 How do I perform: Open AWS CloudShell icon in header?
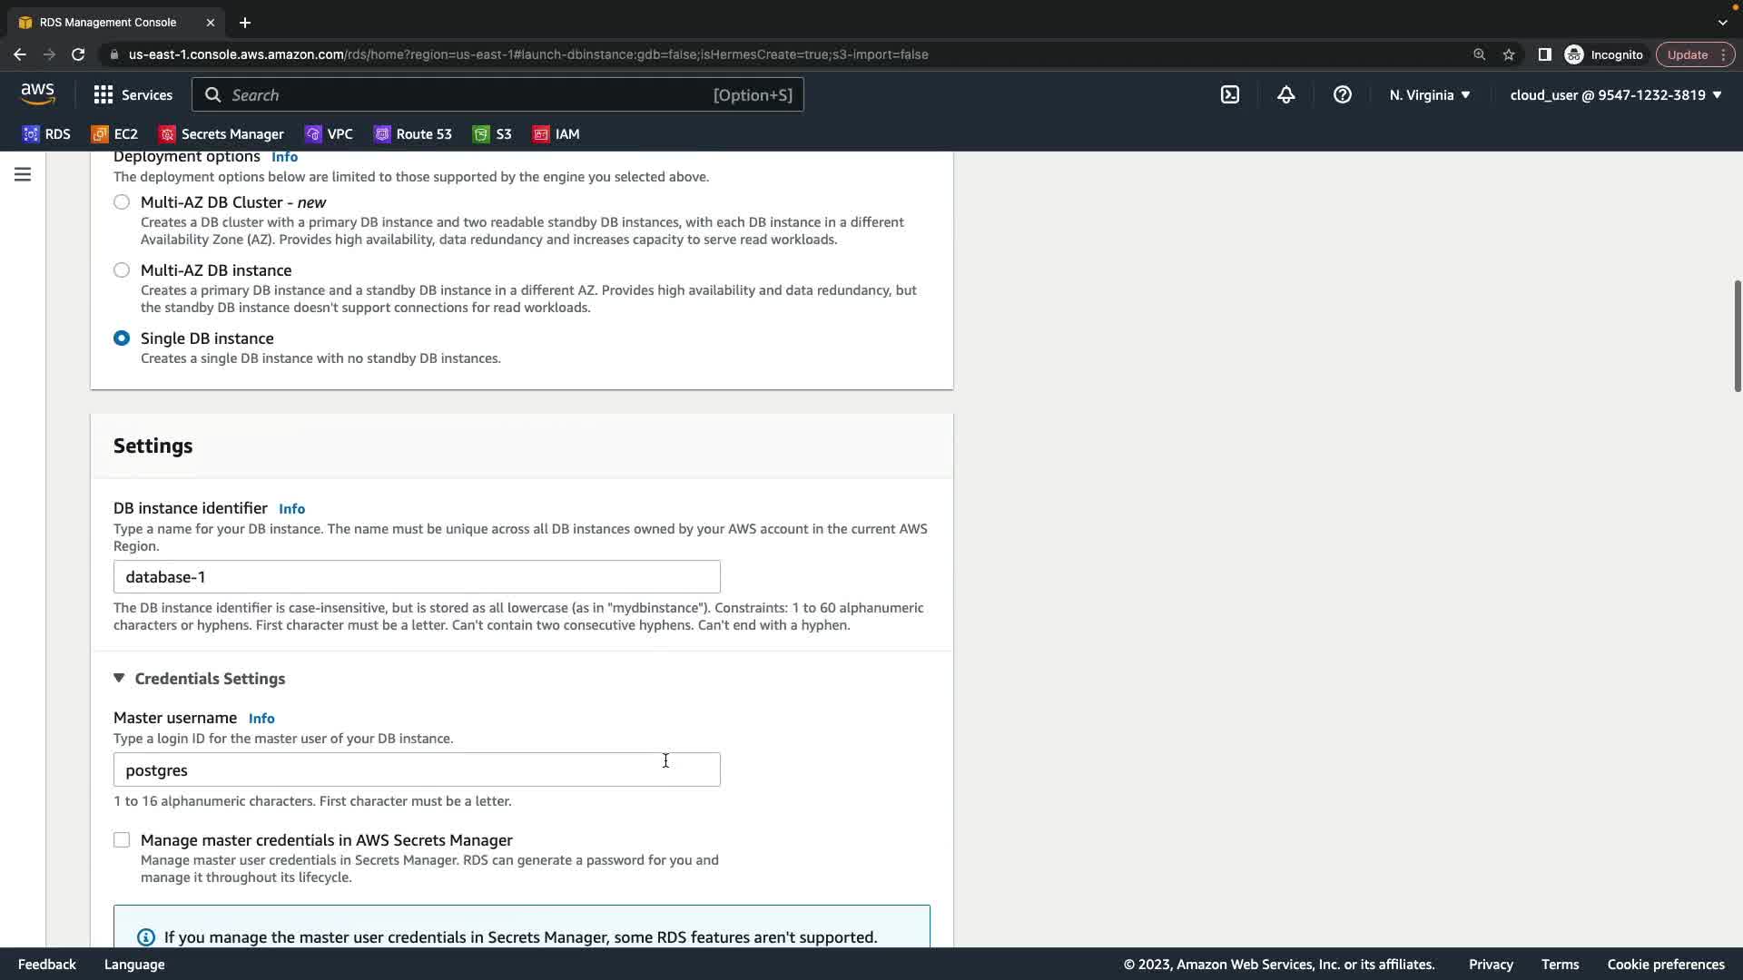pyautogui.click(x=1230, y=94)
